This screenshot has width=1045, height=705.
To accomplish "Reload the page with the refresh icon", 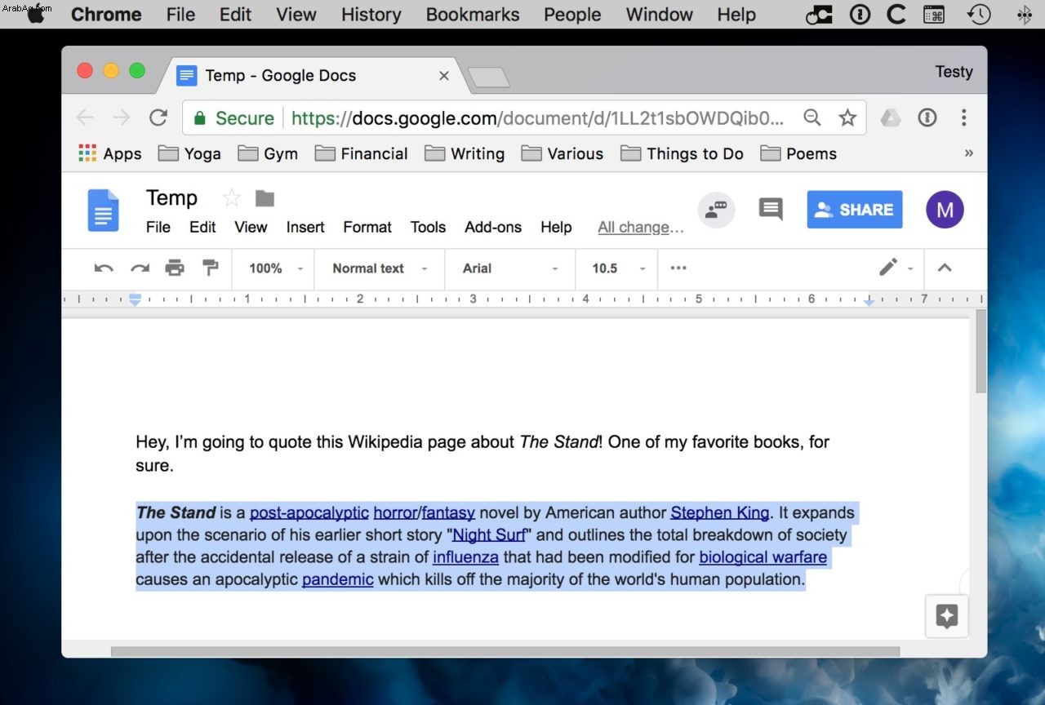I will point(158,117).
